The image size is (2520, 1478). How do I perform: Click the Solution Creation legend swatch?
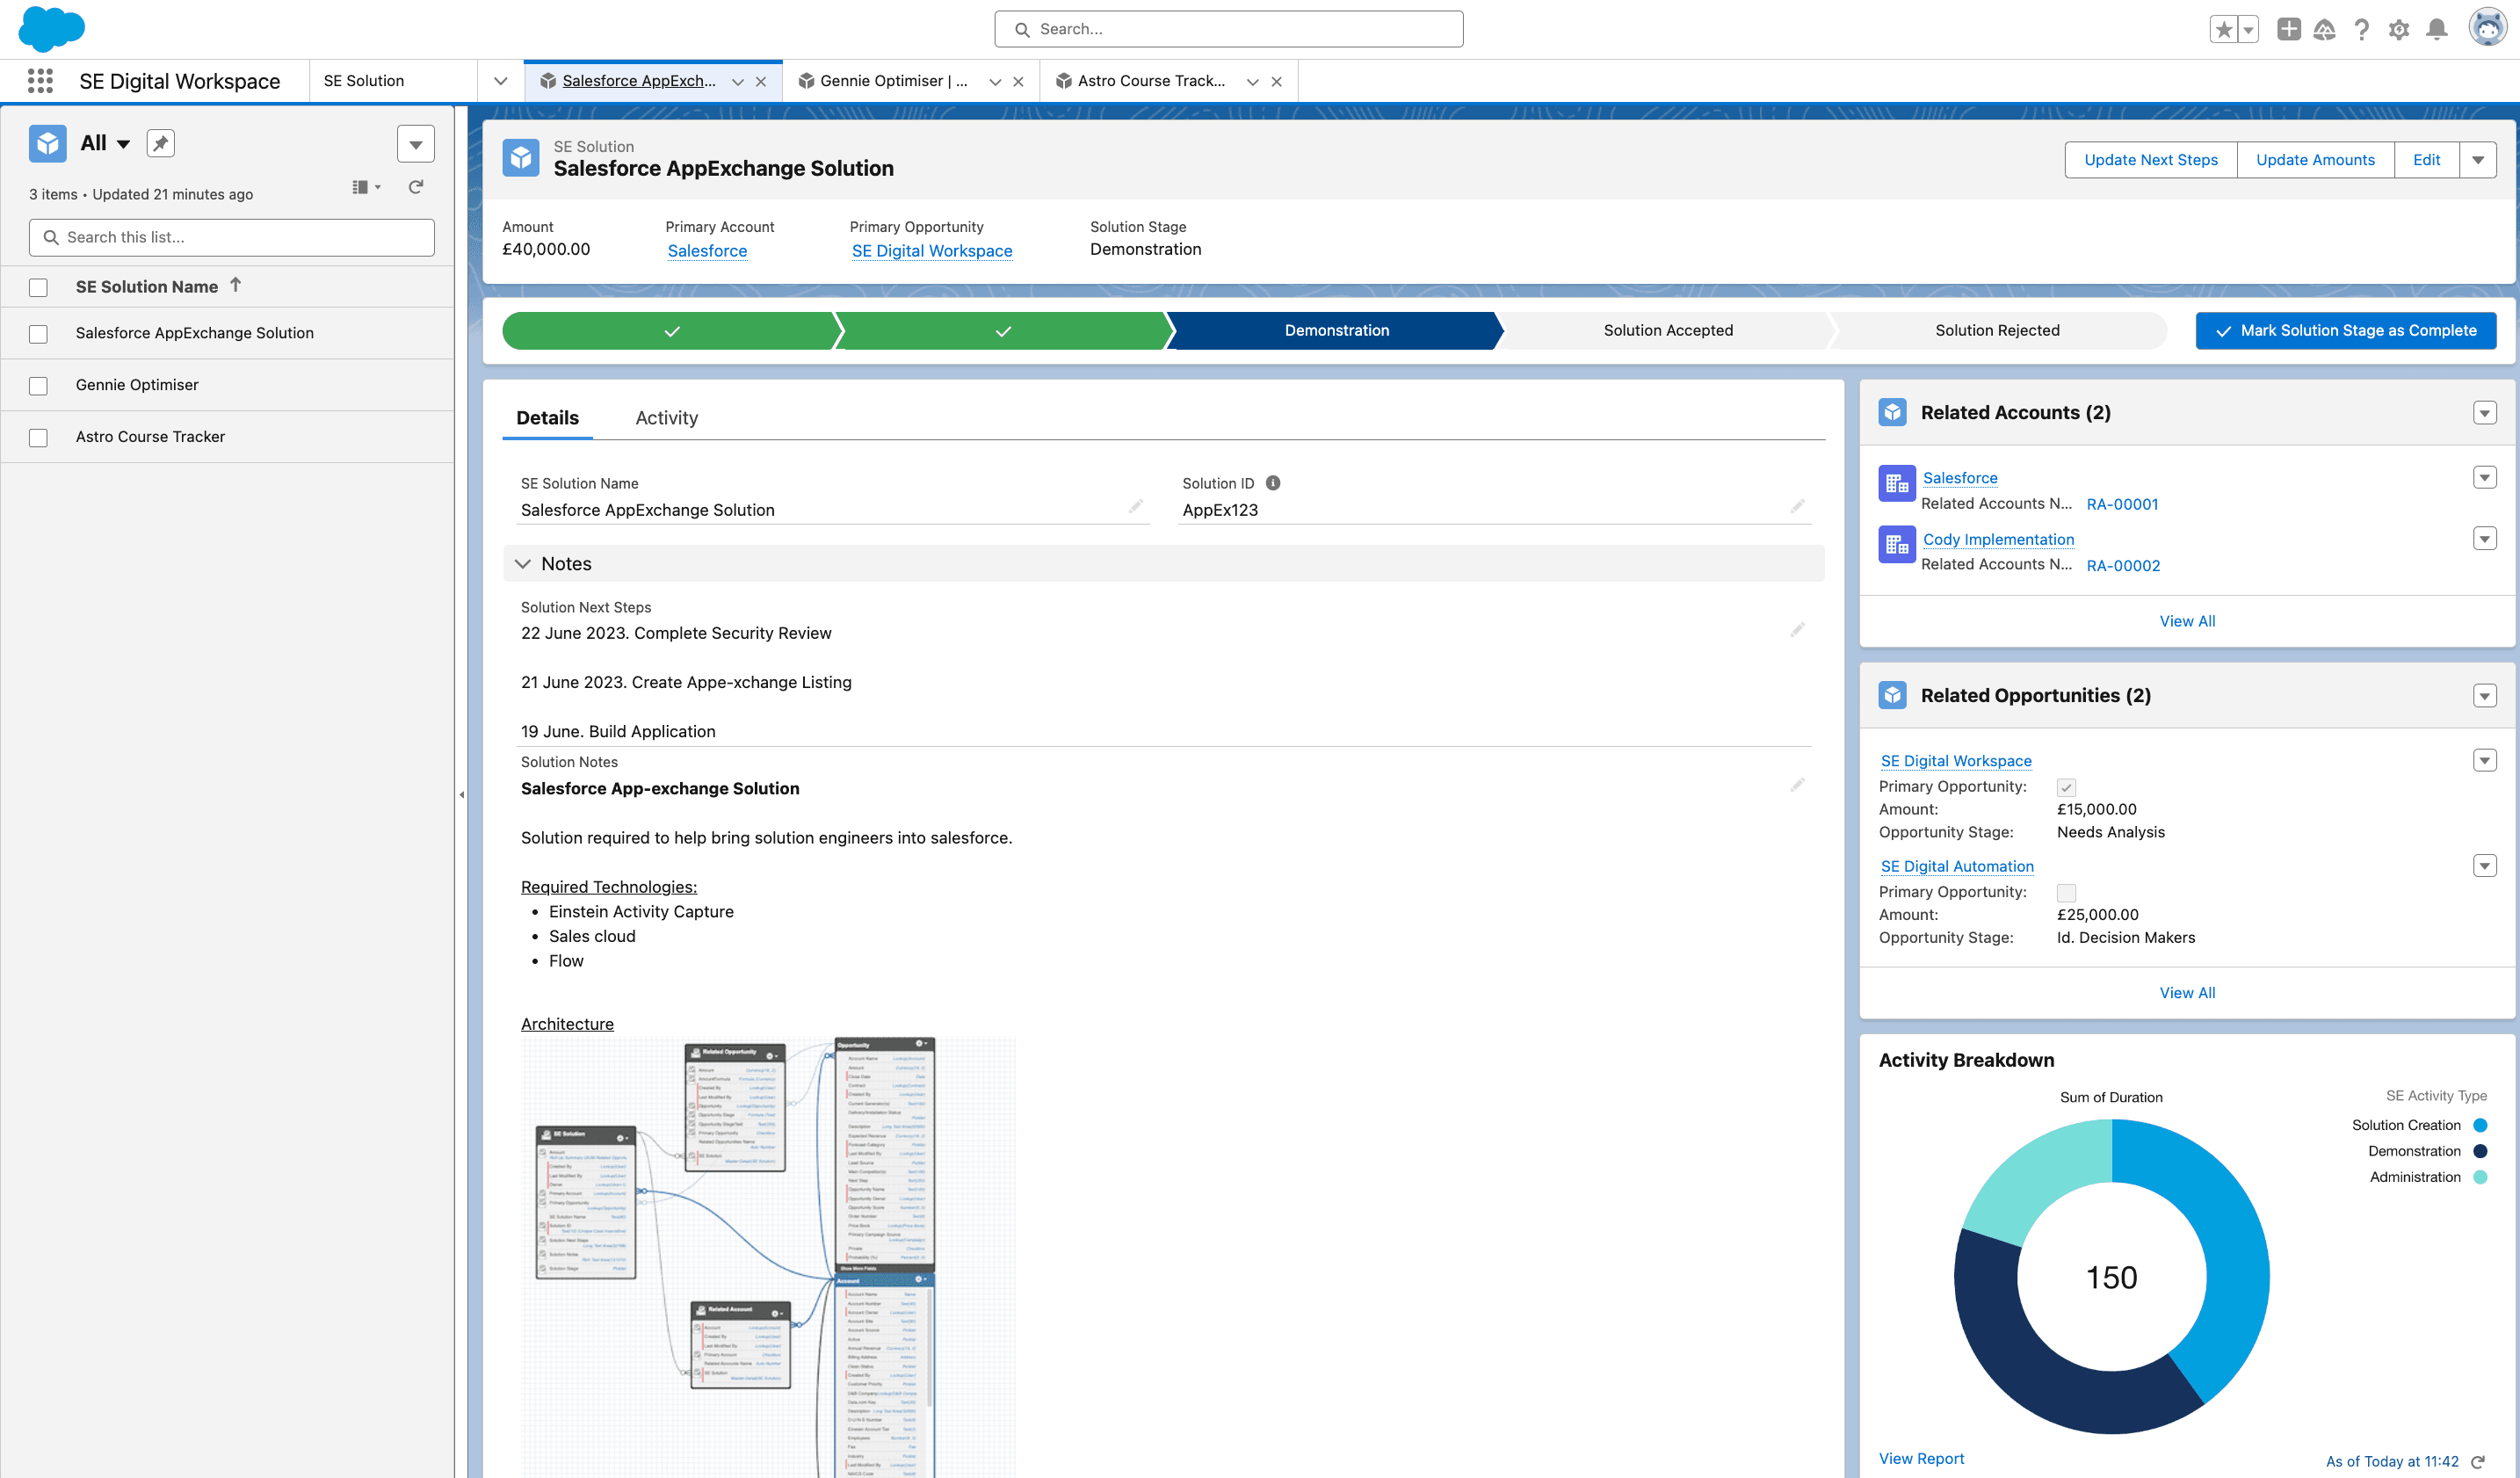coord(2480,1126)
